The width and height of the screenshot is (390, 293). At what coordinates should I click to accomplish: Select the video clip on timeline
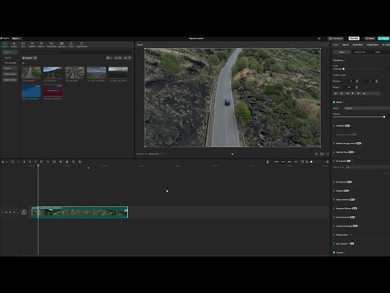(79, 212)
